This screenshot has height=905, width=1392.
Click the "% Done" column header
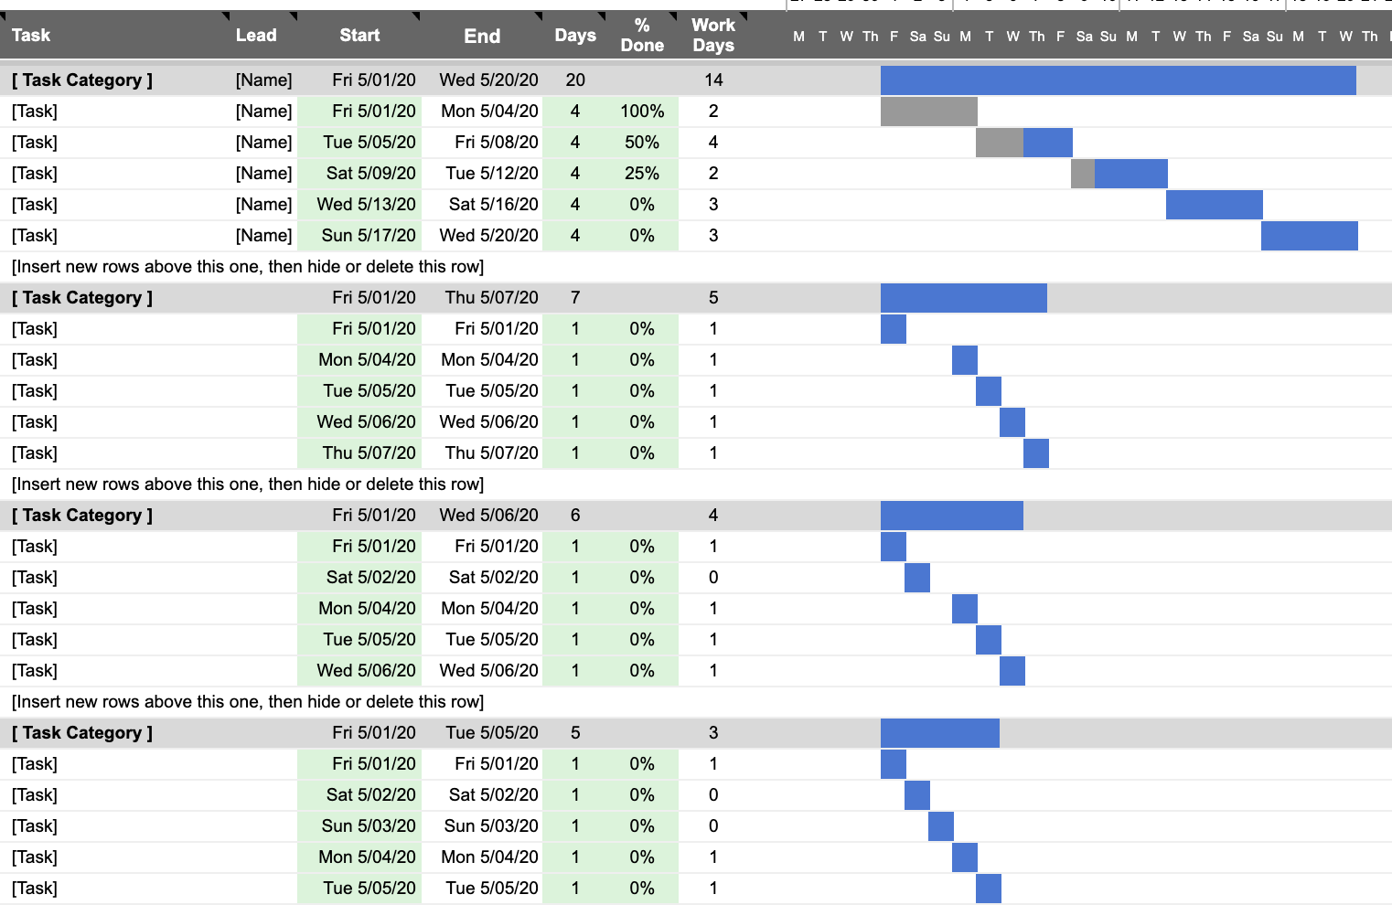(x=642, y=35)
